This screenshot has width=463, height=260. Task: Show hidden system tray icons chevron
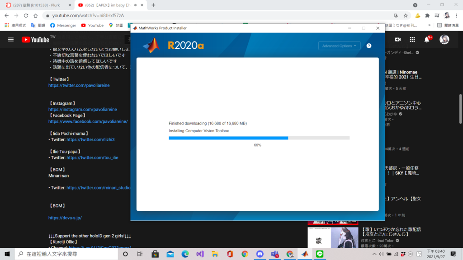(x=374, y=254)
